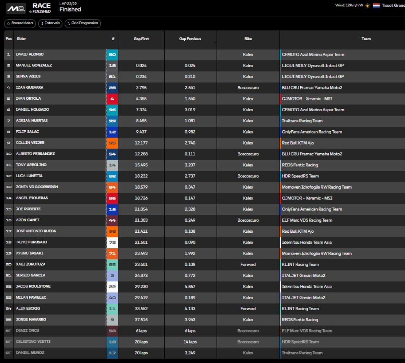Select retired rider CELESTINO VIETTI

33,342
